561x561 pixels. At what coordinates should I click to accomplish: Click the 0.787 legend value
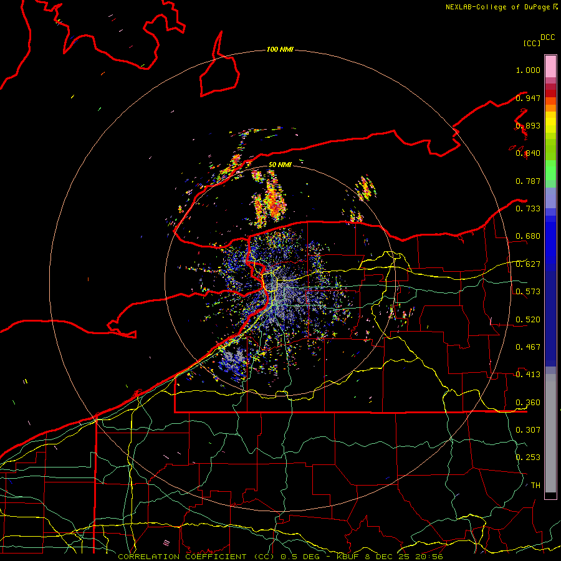[x=528, y=181]
